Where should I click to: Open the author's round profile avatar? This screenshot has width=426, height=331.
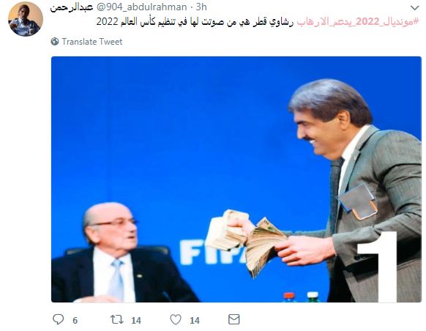pos(26,19)
